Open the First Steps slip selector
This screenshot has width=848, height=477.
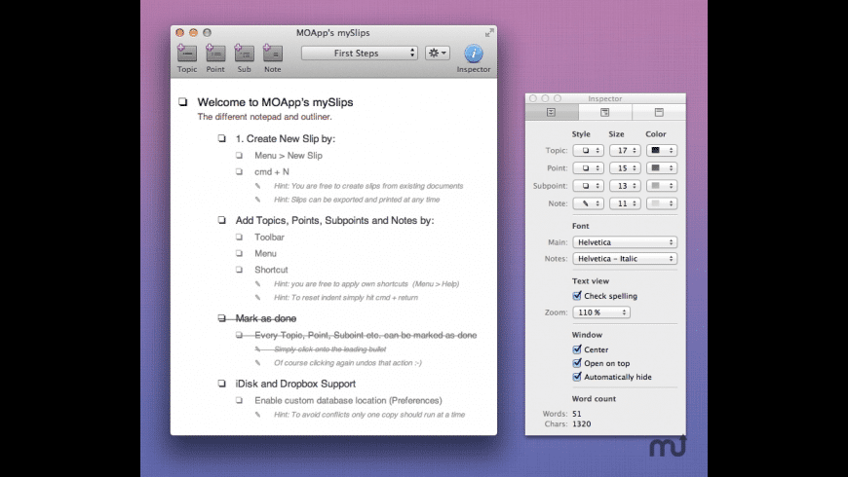[x=359, y=53]
